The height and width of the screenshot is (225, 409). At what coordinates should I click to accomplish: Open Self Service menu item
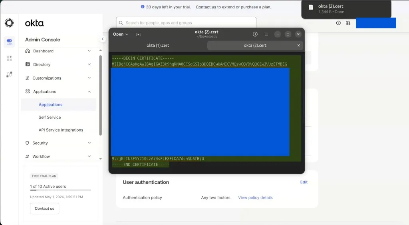click(x=50, y=117)
